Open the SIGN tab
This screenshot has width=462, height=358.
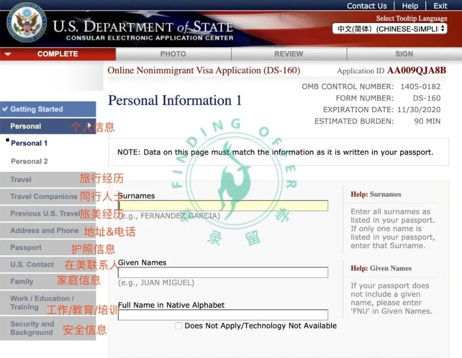pos(403,53)
